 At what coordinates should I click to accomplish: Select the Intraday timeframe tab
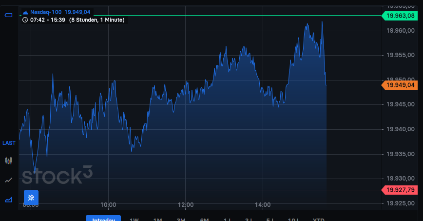[x=103, y=218]
